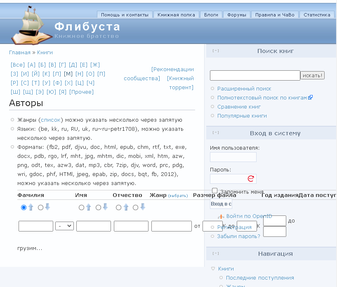Show all authors via [Все]

[x=18, y=65]
